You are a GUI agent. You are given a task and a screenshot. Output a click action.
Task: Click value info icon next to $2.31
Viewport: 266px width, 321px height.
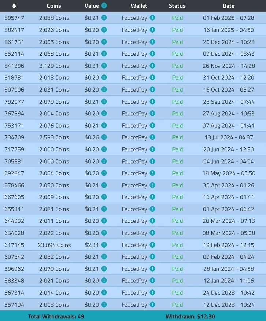(104, 245)
